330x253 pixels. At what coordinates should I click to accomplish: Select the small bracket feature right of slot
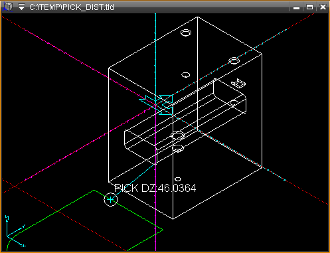pyautogui.click(x=238, y=84)
